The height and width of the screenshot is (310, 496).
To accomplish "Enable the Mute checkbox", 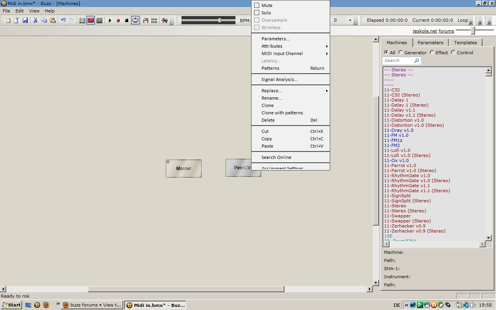I will [x=257, y=5].
